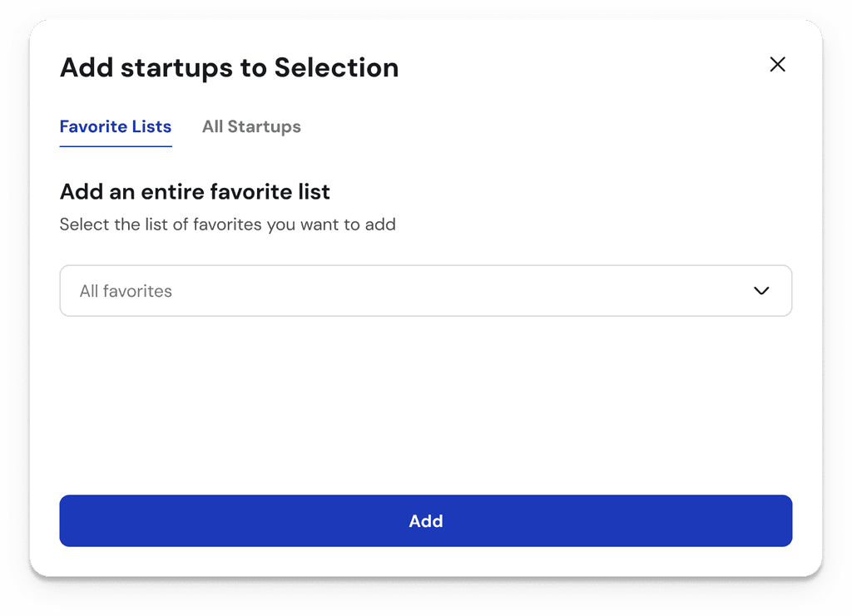Switch to the All Startups tab
This screenshot has height=616, width=852.
click(x=251, y=127)
